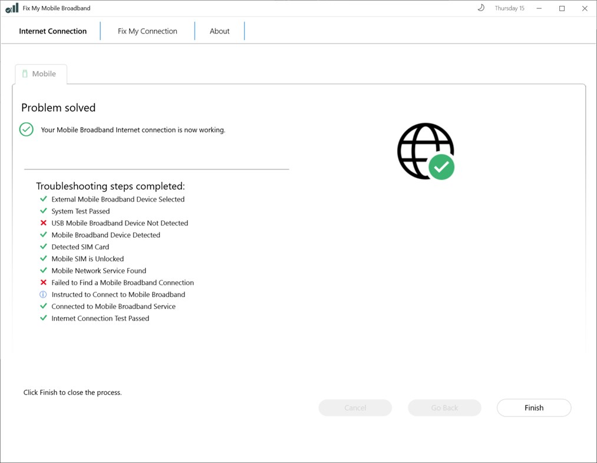Click the info icon beside Instructed to Connect
The width and height of the screenshot is (597, 463).
coord(43,294)
